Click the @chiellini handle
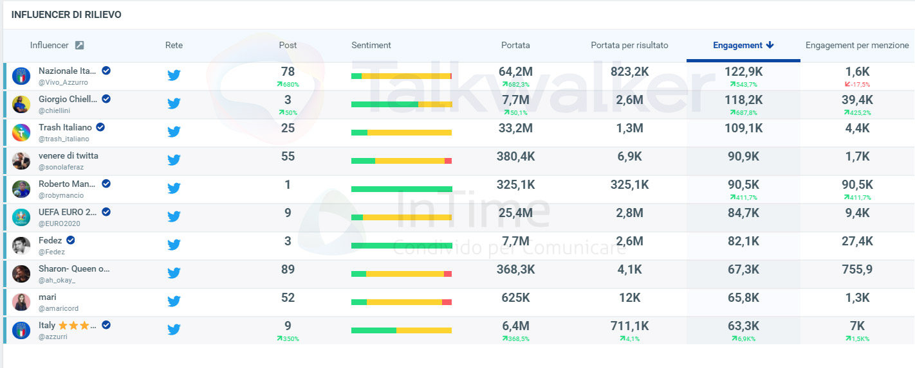 (x=55, y=111)
